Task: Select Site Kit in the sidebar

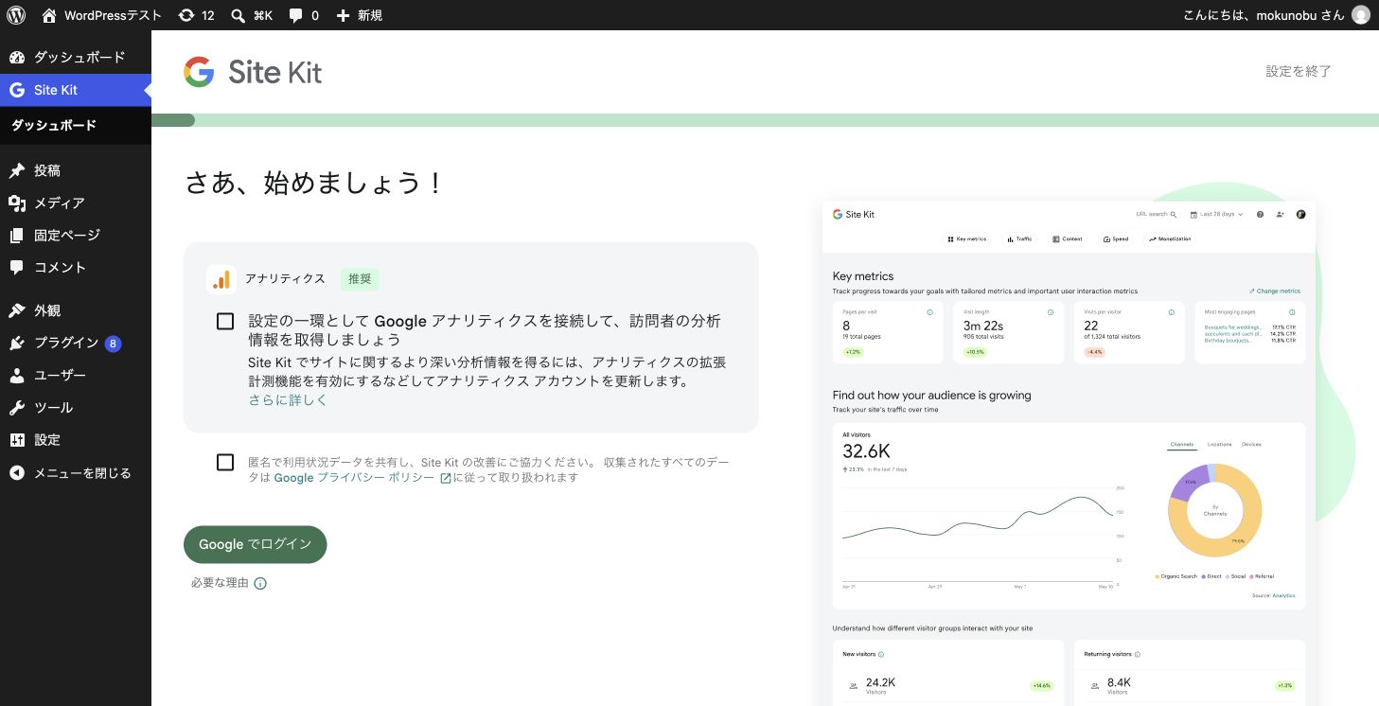Action: [x=76, y=90]
